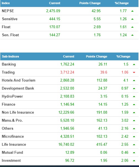Select the Float index name
This screenshot has width=139, height=167.
[x=6, y=27]
